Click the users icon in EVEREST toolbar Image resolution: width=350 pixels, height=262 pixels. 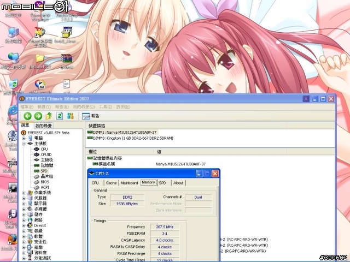click(71, 116)
